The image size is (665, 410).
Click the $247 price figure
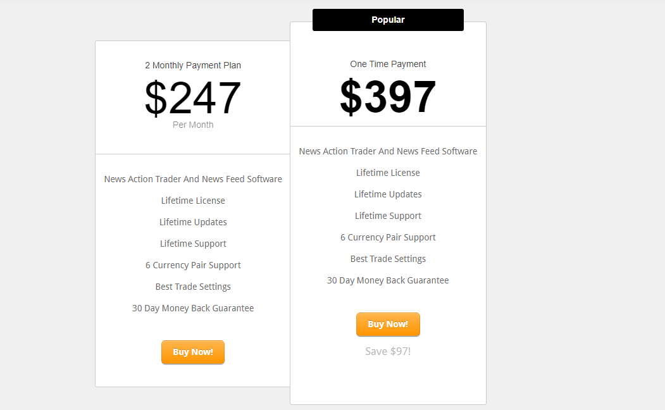(193, 98)
